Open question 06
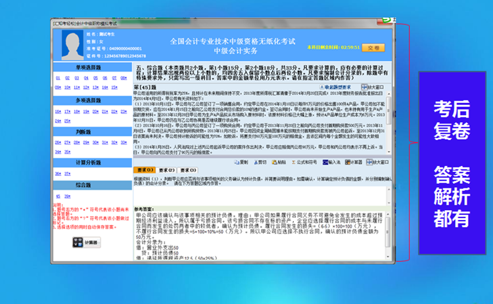 pyautogui.click(x=105, y=78)
